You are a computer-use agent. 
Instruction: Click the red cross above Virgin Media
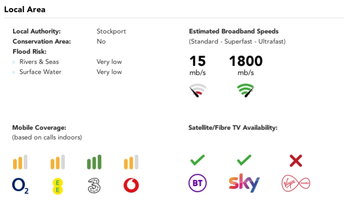(x=296, y=160)
